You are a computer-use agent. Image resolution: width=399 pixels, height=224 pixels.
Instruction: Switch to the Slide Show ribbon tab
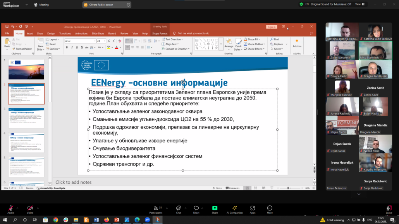(98, 33)
